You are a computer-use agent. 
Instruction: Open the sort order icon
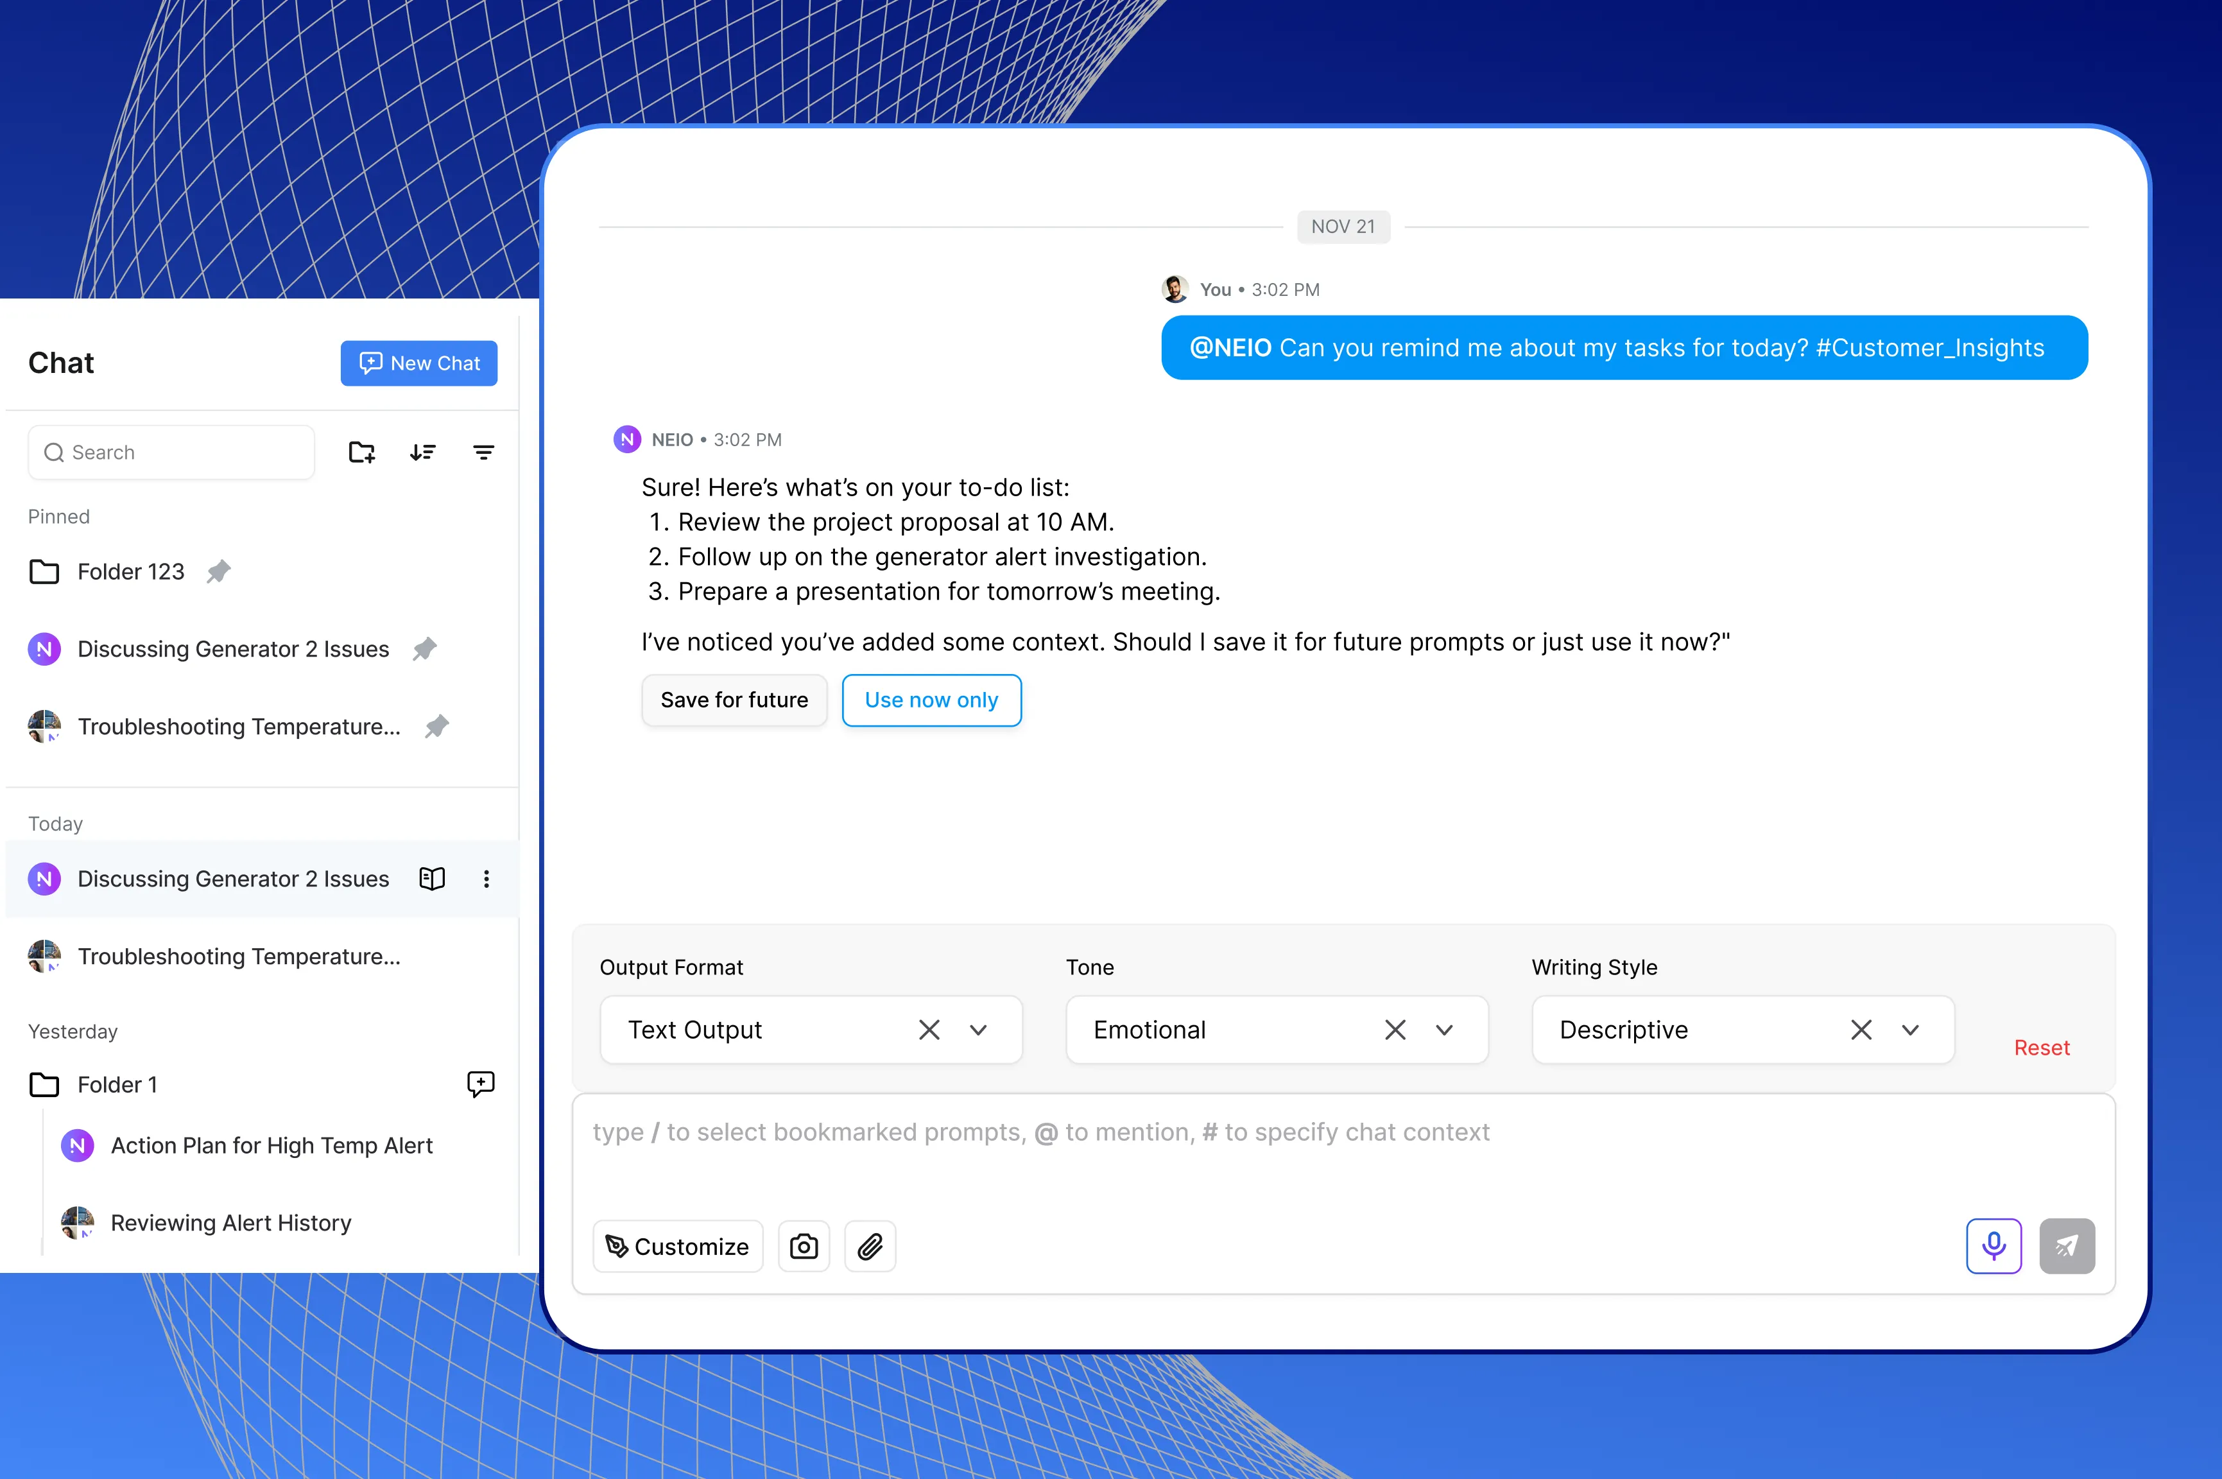[x=422, y=453]
